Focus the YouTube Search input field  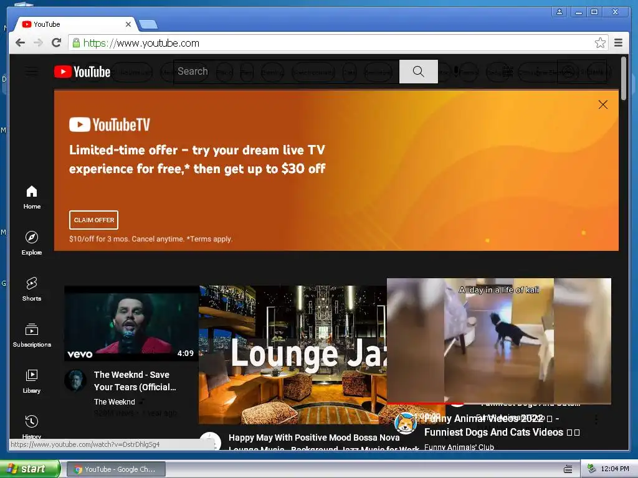tap(287, 72)
